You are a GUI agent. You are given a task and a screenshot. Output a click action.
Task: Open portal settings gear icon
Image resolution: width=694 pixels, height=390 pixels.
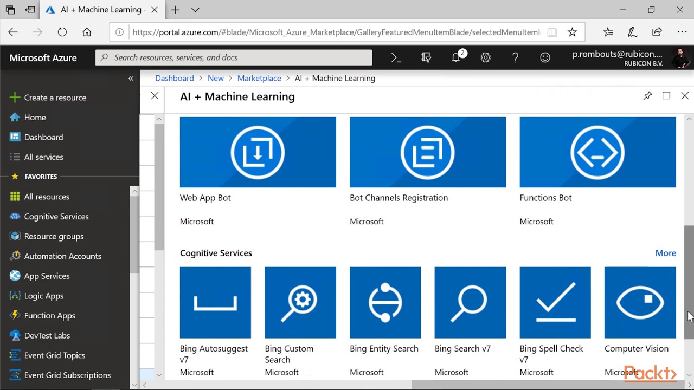(485, 57)
